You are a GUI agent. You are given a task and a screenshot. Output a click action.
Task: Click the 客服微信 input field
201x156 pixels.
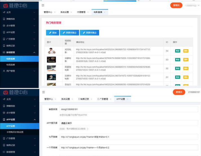(x=129, y=109)
